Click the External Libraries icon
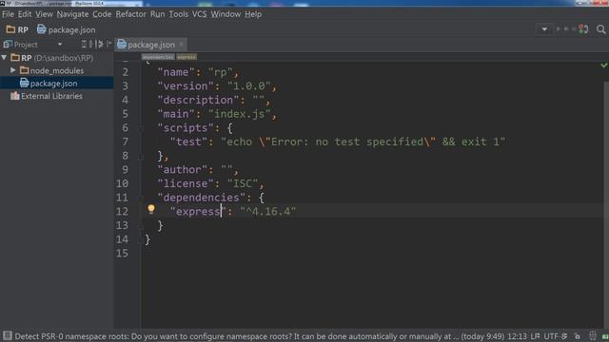The width and height of the screenshot is (609, 342). [x=15, y=96]
